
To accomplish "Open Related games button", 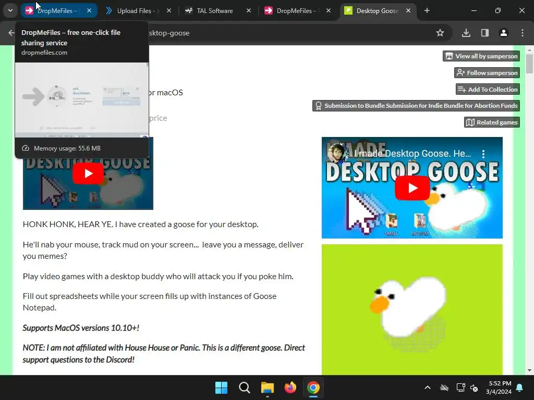I will pyautogui.click(x=492, y=122).
